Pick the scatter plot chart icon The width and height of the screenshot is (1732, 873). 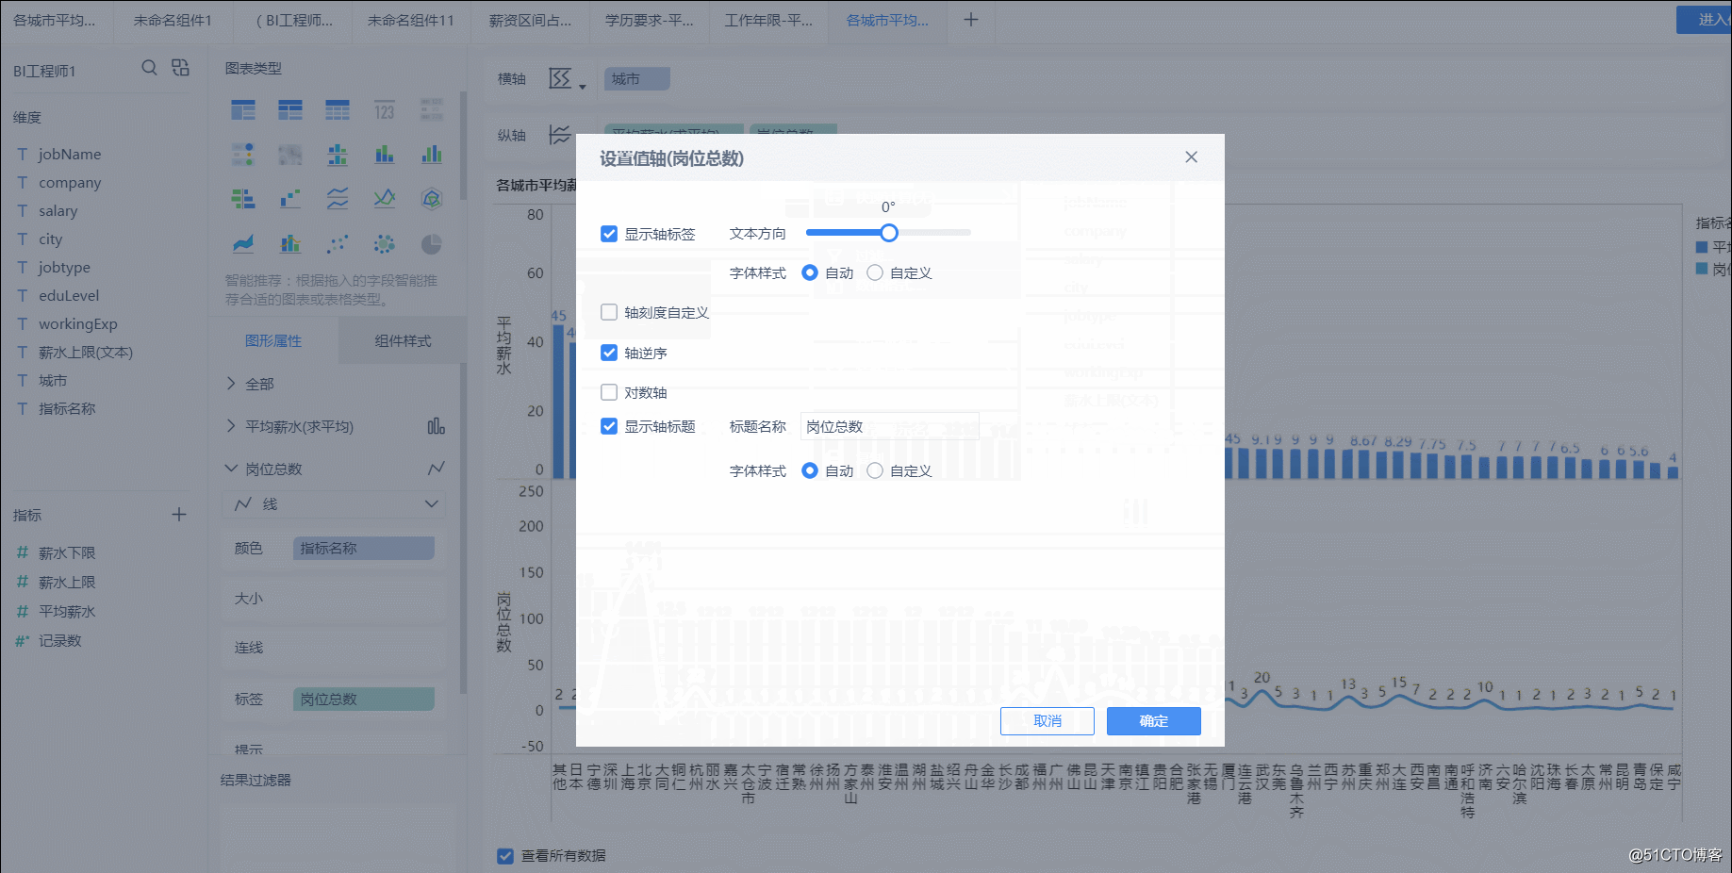pos(338,244)
